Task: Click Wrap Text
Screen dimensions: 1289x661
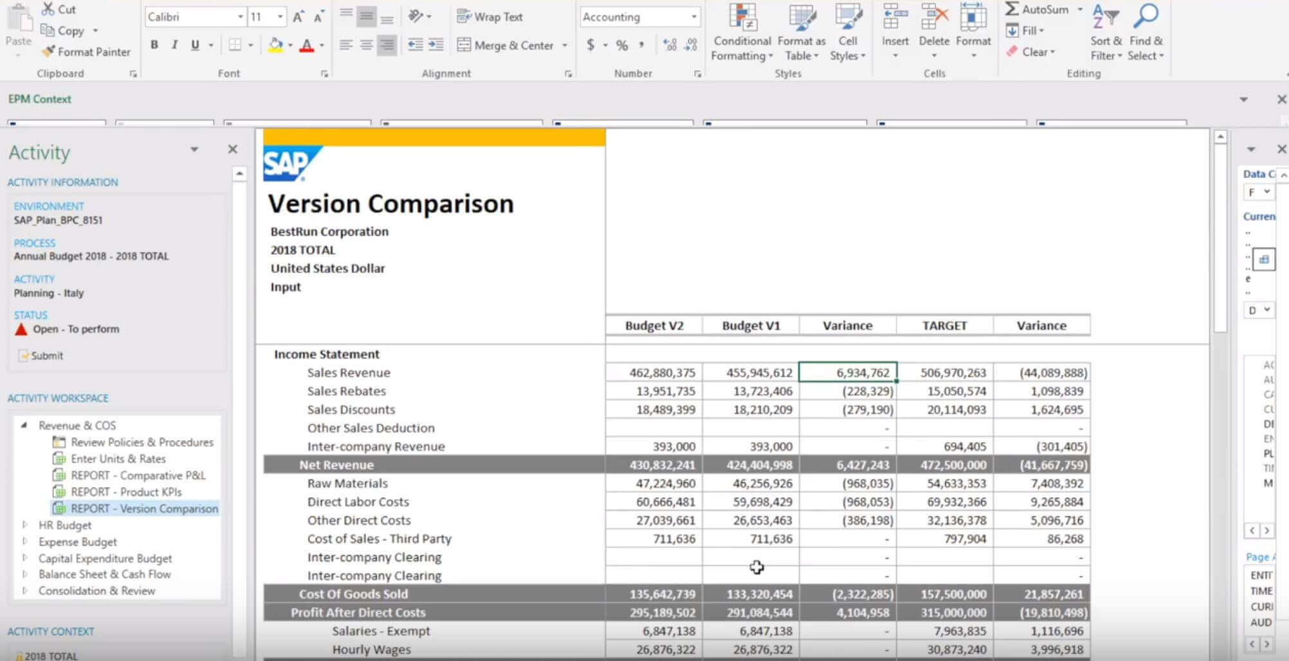Action: [489, 17]
